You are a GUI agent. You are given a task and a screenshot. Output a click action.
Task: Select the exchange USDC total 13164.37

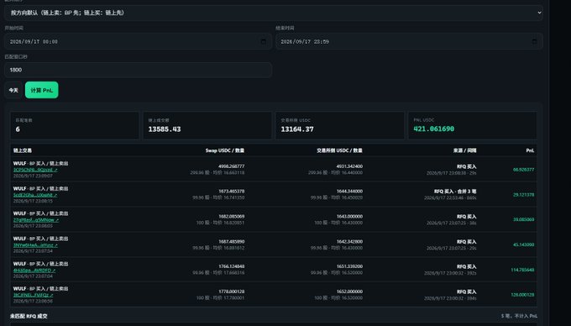[297, 129]
